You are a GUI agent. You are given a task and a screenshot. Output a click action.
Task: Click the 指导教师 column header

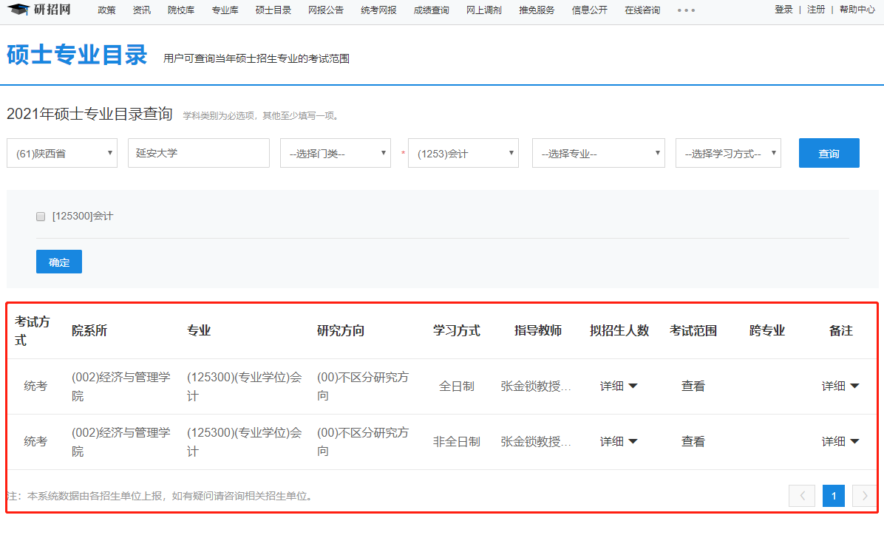pyautogui.click(x=538, y=331)
